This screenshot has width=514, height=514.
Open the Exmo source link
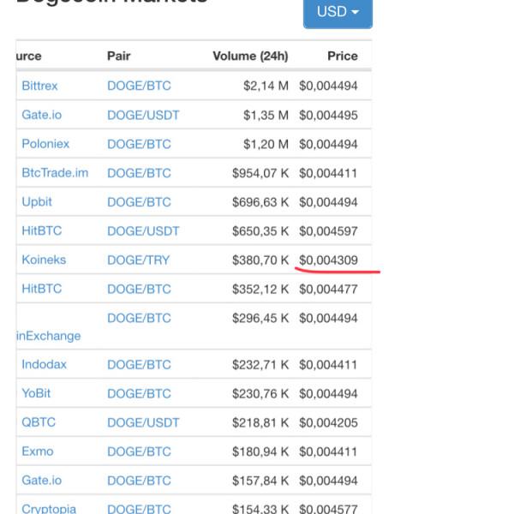pos(38,451)
